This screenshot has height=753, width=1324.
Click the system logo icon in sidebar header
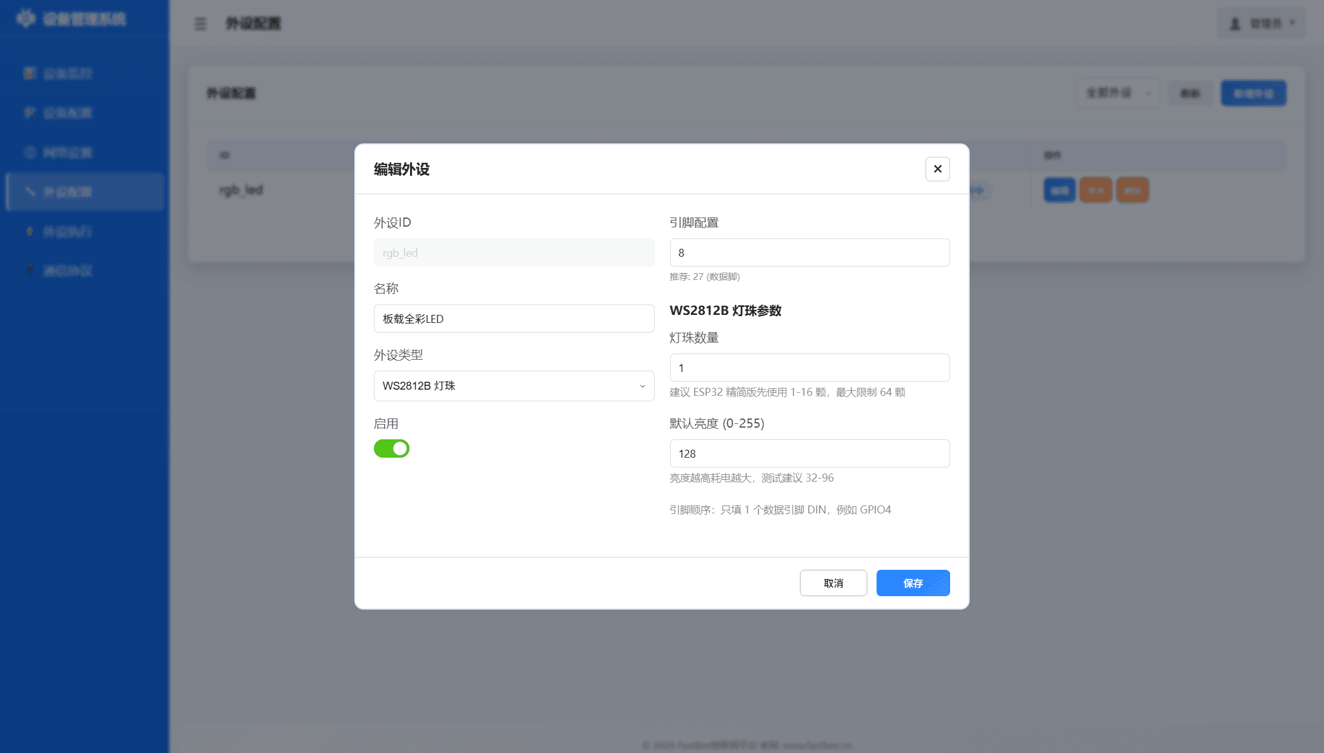pos(26,18)
